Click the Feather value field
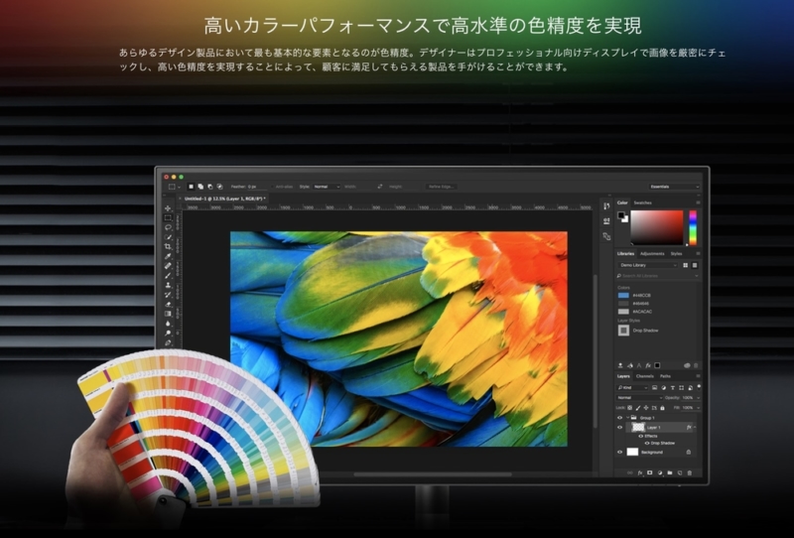This screenshot has width=794, height=538. pos(257,187)
